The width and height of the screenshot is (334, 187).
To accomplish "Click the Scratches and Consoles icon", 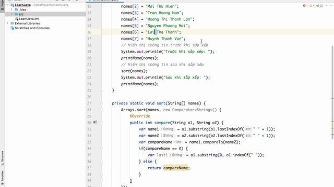I will pyautogui.click(x=13, y=28).
